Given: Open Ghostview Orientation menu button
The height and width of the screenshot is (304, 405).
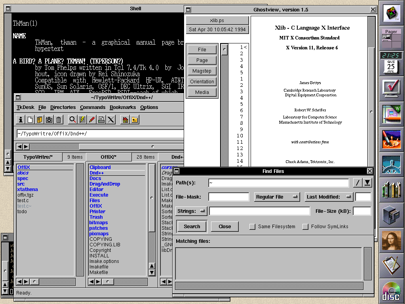Looking at the screenshot, I should click(202, 81).
